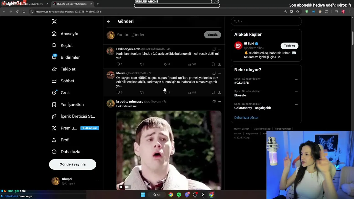The image size is (354, 199).
Task: Open Yer İşaretleri bookmarks
Action: pyautogui.click(x=68, y=104)
